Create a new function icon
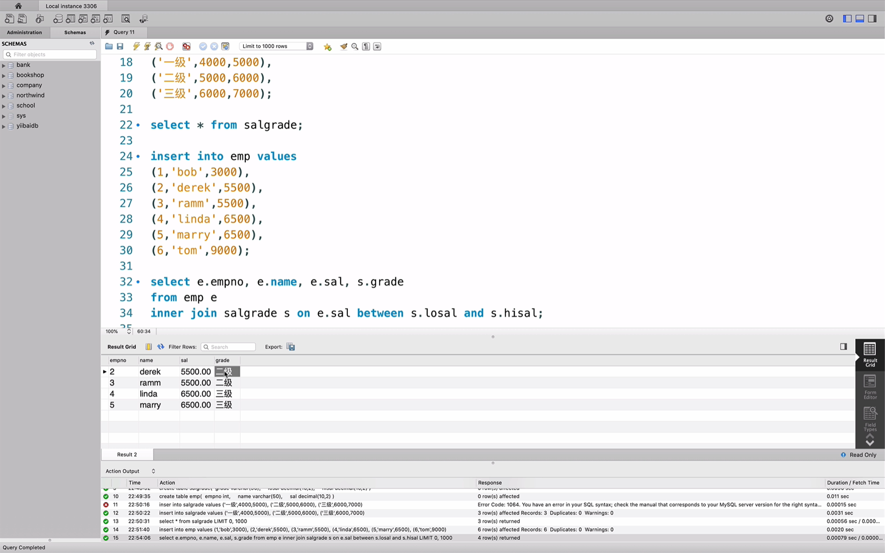Screen dimensions: 885x553 coord(108,19)
